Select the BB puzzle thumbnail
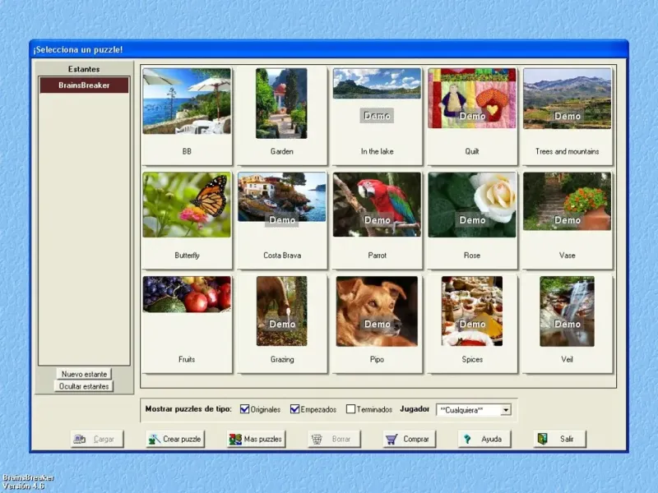 tap(187, 101)
